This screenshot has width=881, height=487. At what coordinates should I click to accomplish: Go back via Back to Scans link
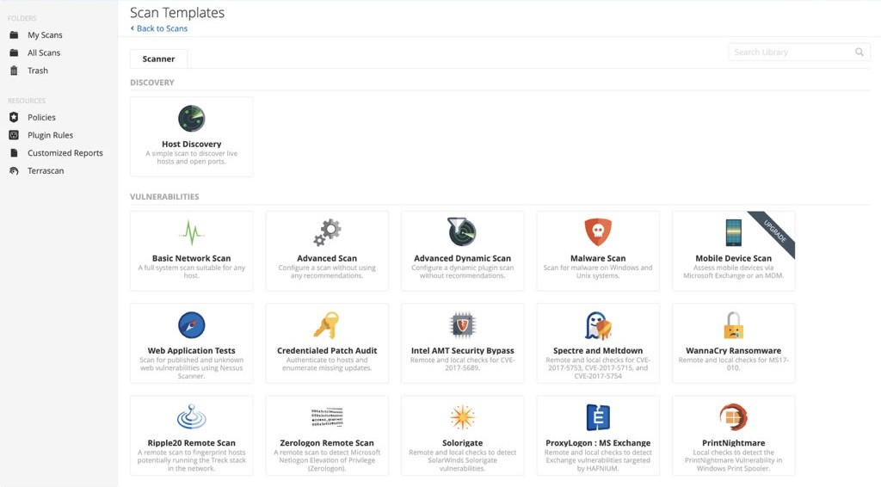(162, 28)
